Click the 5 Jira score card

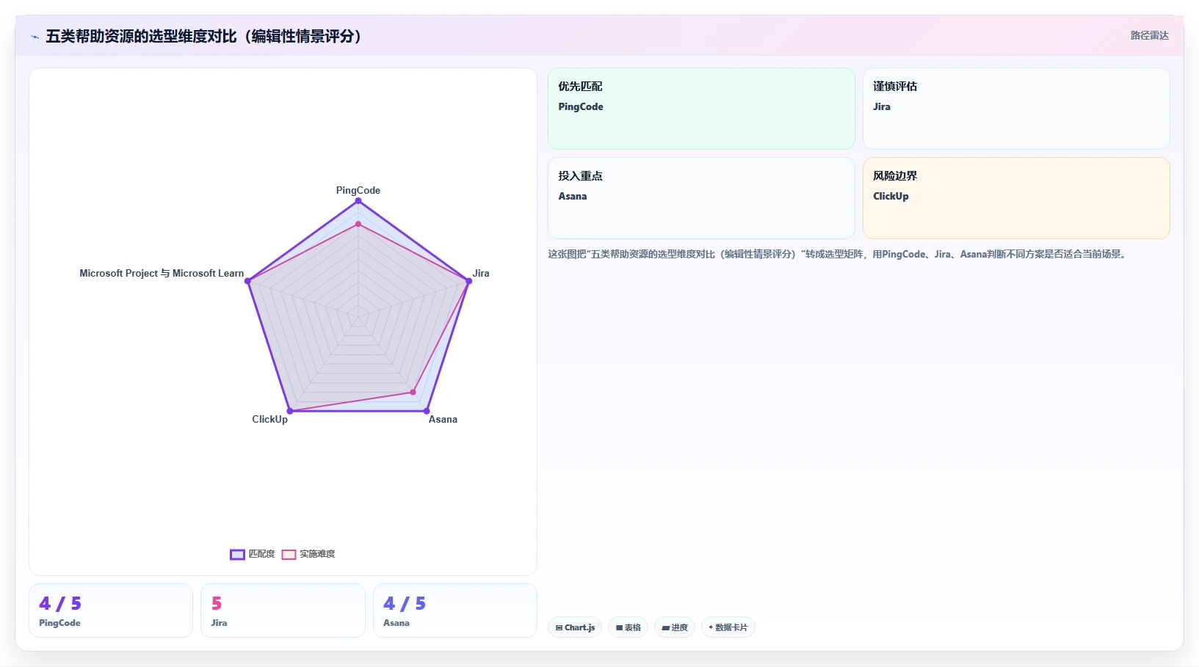pos(283,610)
